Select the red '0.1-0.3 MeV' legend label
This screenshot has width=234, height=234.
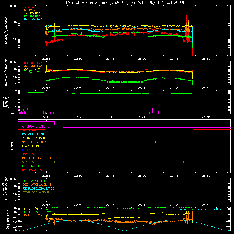(x=33, y=63)
